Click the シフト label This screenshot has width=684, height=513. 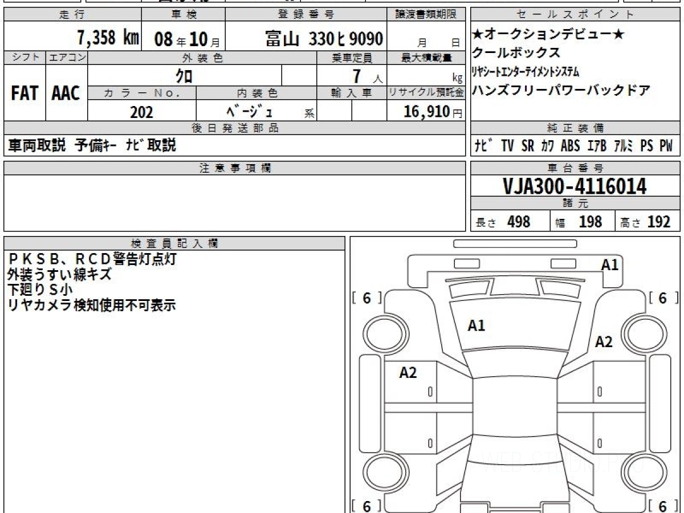tap(25, 58)
